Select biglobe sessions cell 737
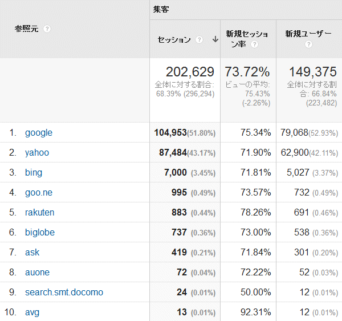Viewport: 342px width, 321px height. point(179,233)
